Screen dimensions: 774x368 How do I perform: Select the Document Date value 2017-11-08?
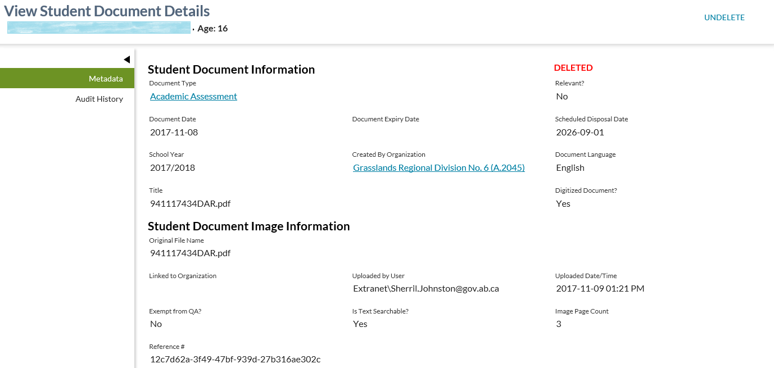[x=174, y=133]
